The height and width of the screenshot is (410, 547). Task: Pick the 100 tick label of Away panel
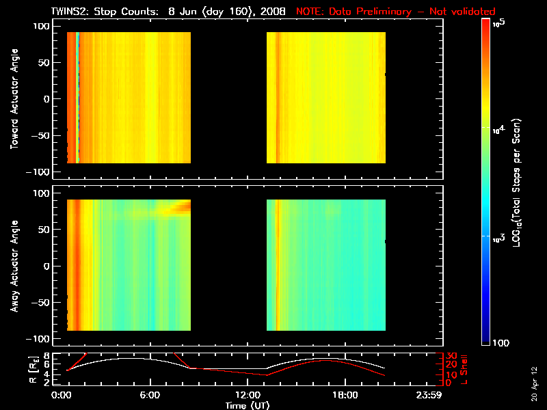[x=42, y=193]
